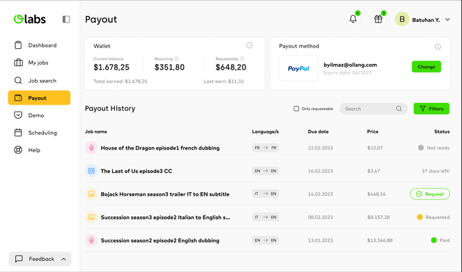Click the Feedback chat bubble icon

pos(19,259)
